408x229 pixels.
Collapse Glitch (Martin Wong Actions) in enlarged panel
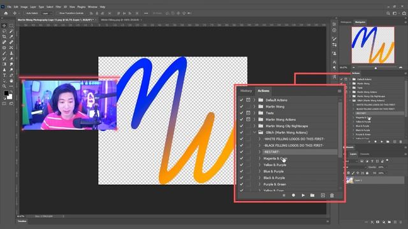(x=254, y=132)
